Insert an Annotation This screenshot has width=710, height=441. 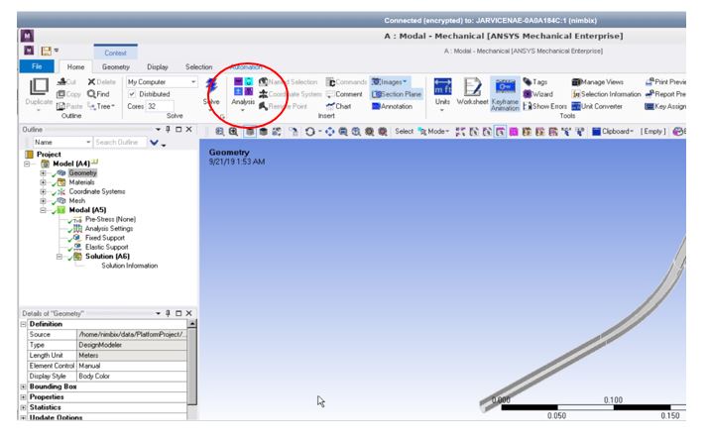(392, 106)
